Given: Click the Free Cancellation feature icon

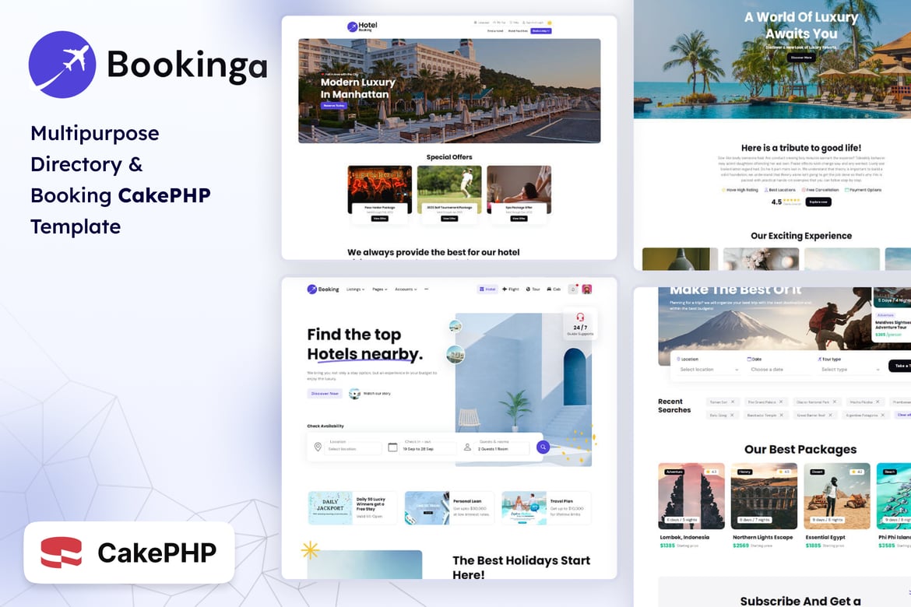Looking at the screenshot, I should [804, 190].
